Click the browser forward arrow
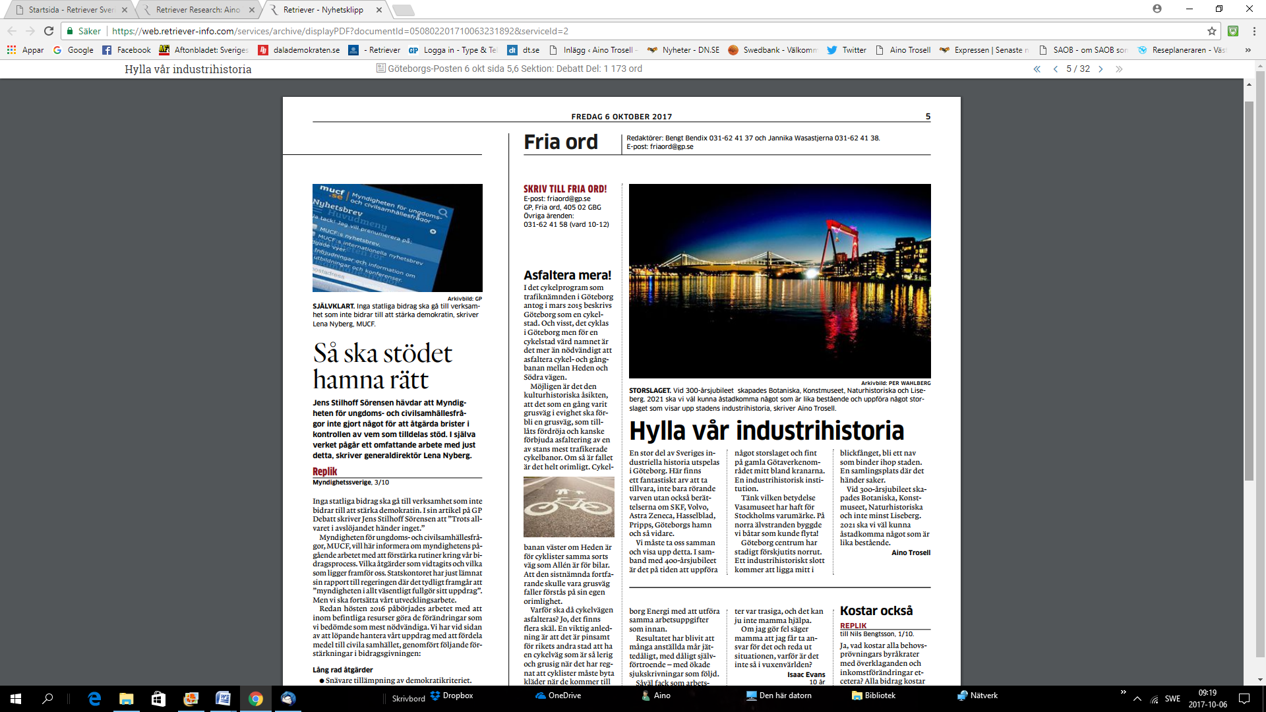 click(x=30, y=31)
